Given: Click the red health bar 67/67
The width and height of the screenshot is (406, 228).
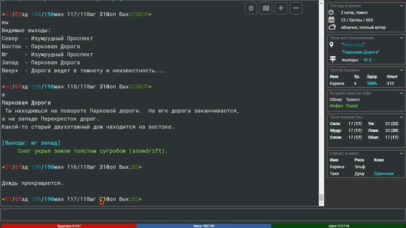Looking at the screenshot, I should point(69,226).
